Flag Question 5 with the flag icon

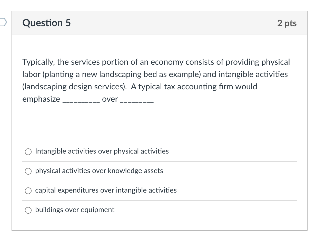(x=3, y=23)
